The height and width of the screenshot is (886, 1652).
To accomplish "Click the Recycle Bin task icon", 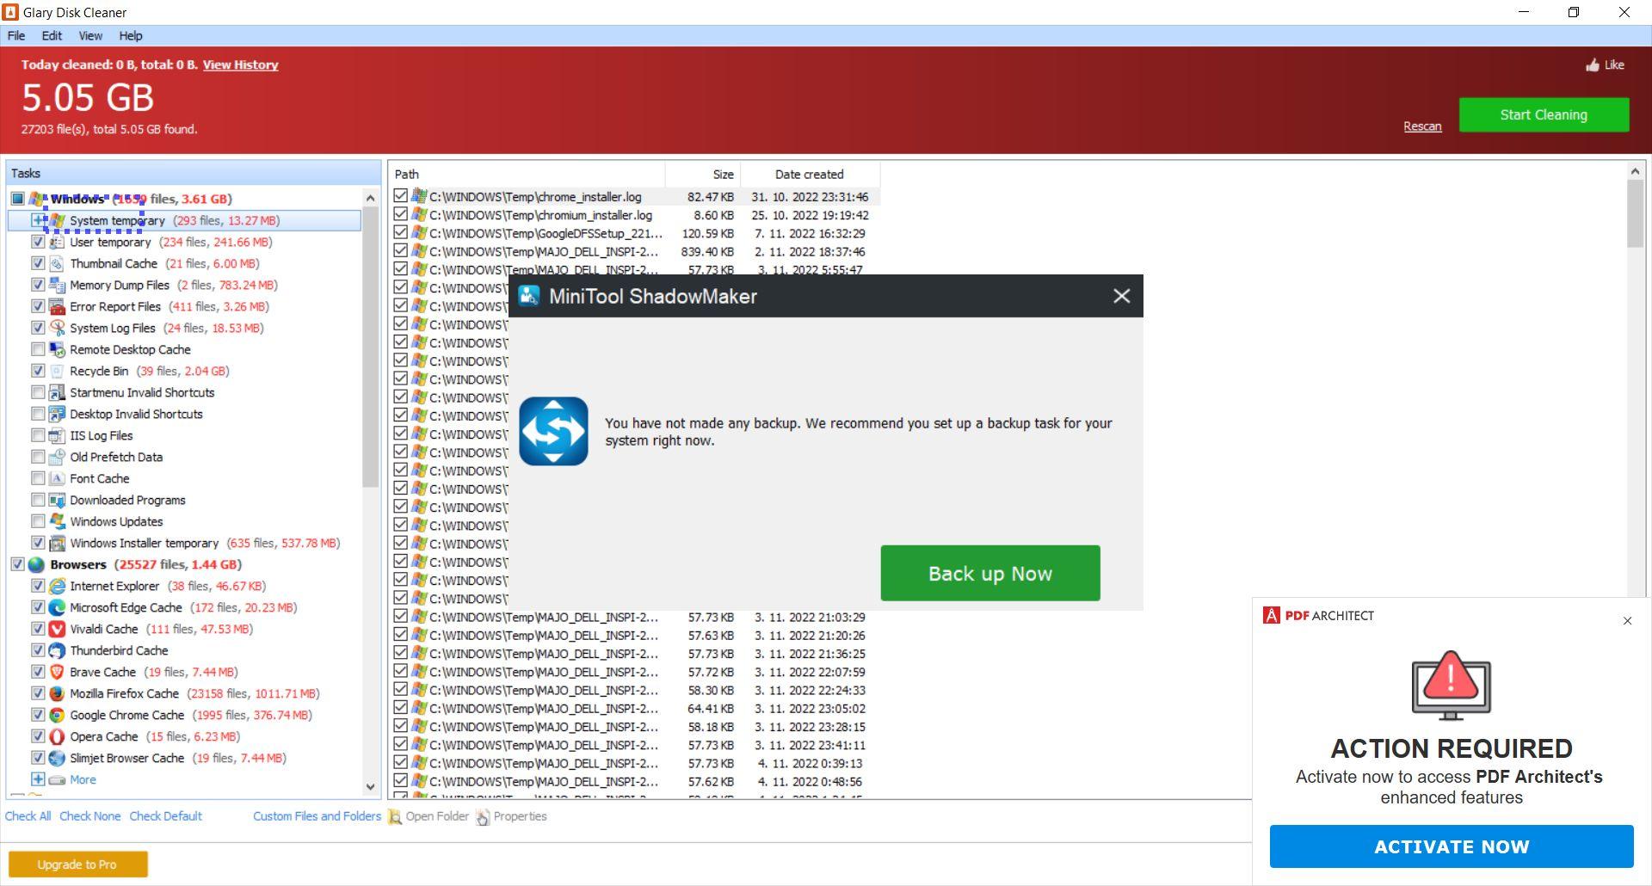I will [x=57, y=372].
